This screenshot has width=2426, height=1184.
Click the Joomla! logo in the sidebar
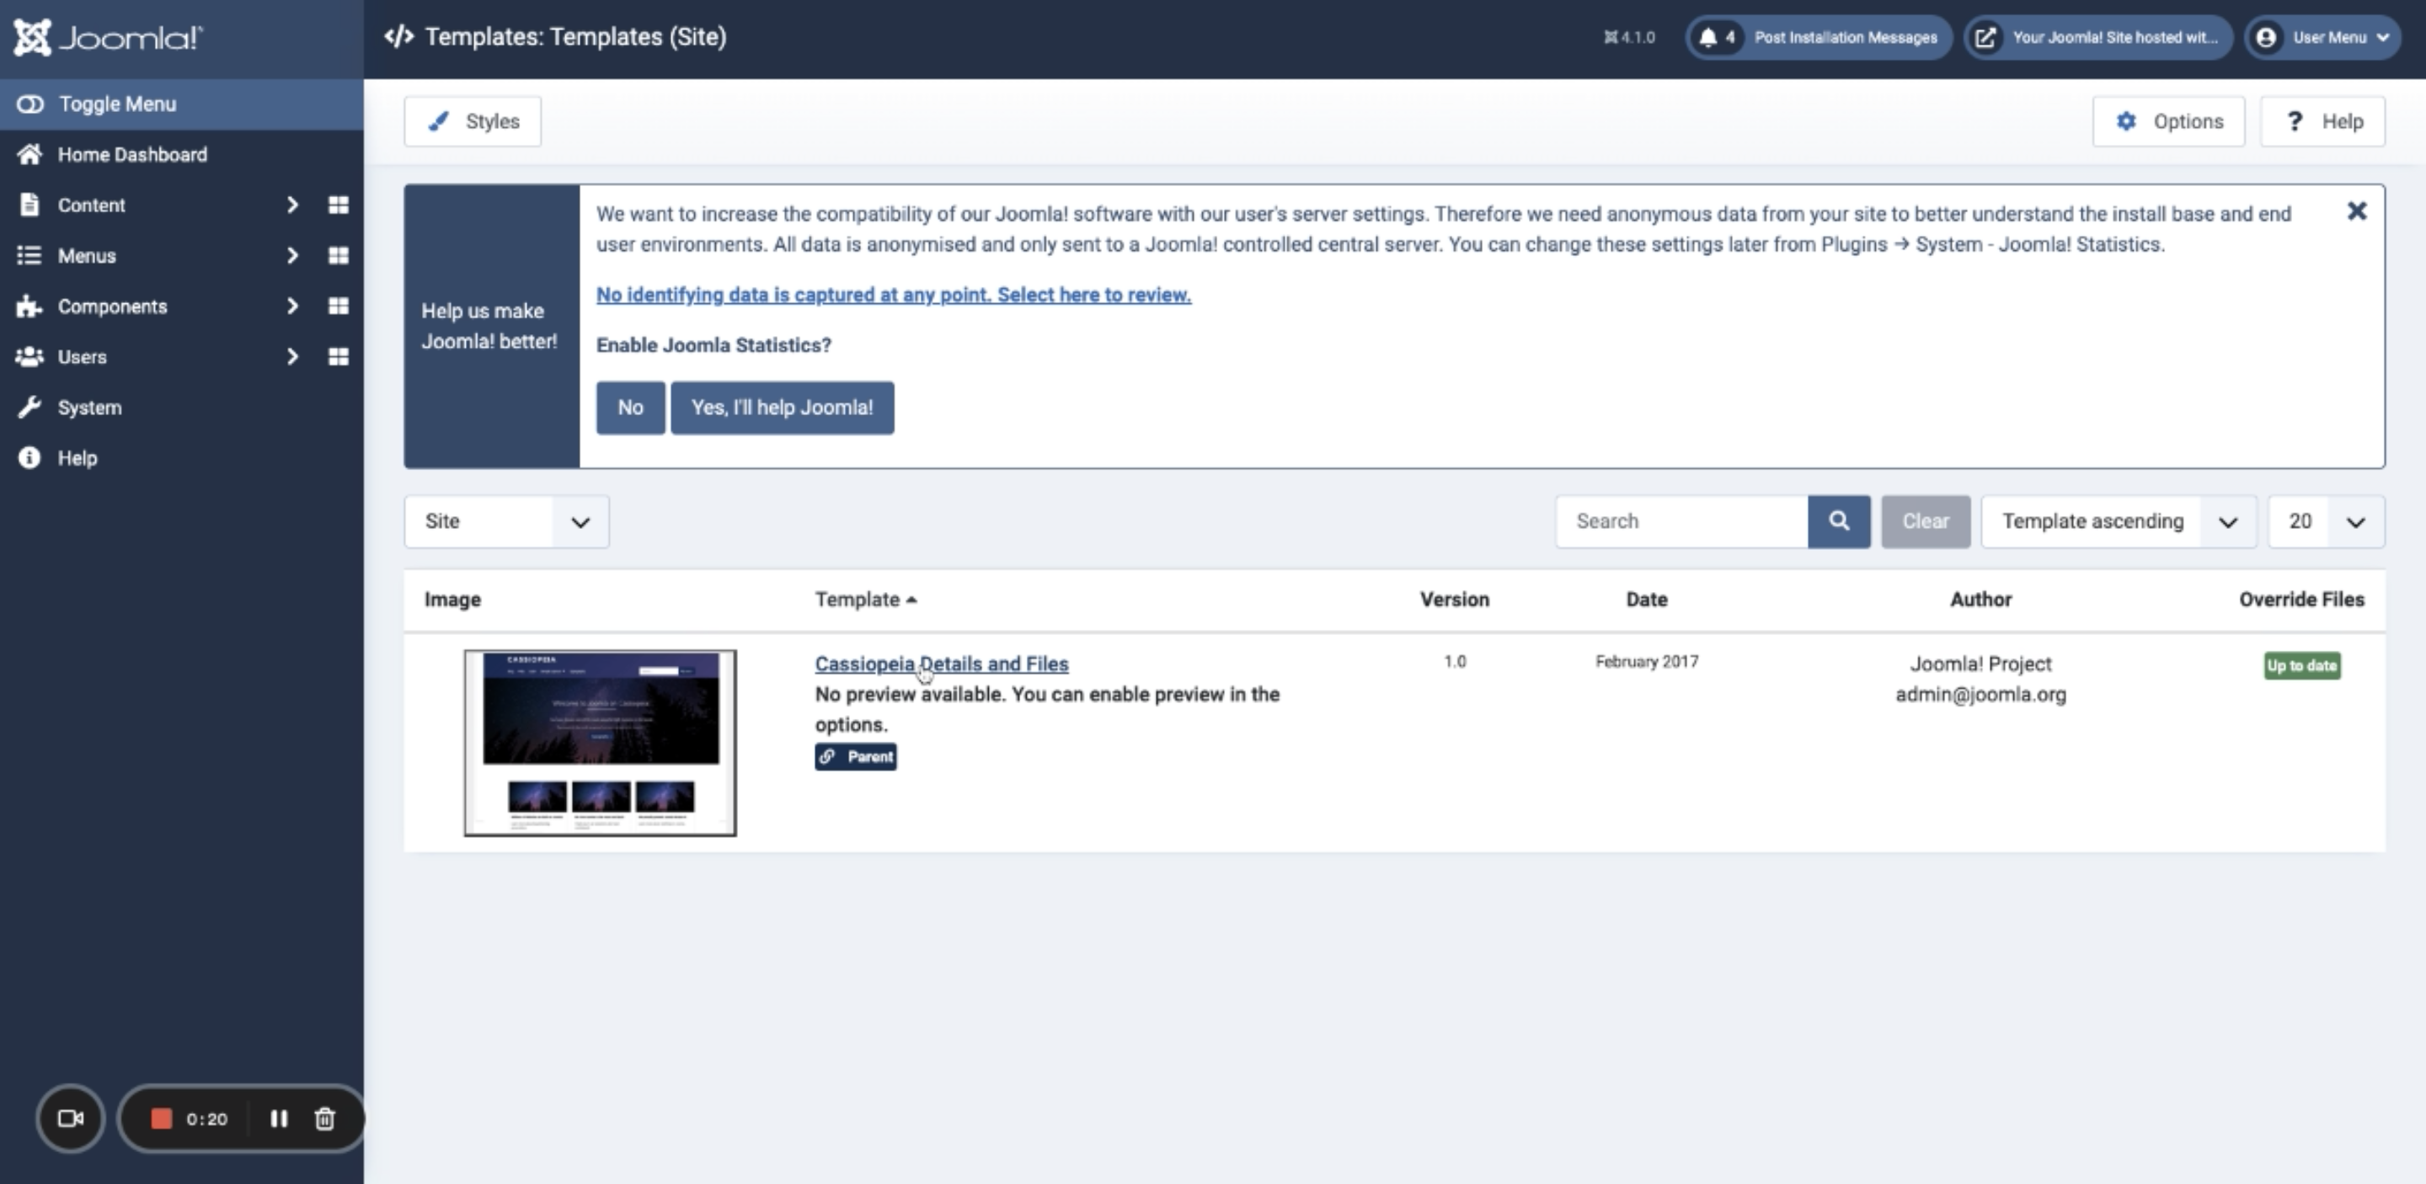109,38
